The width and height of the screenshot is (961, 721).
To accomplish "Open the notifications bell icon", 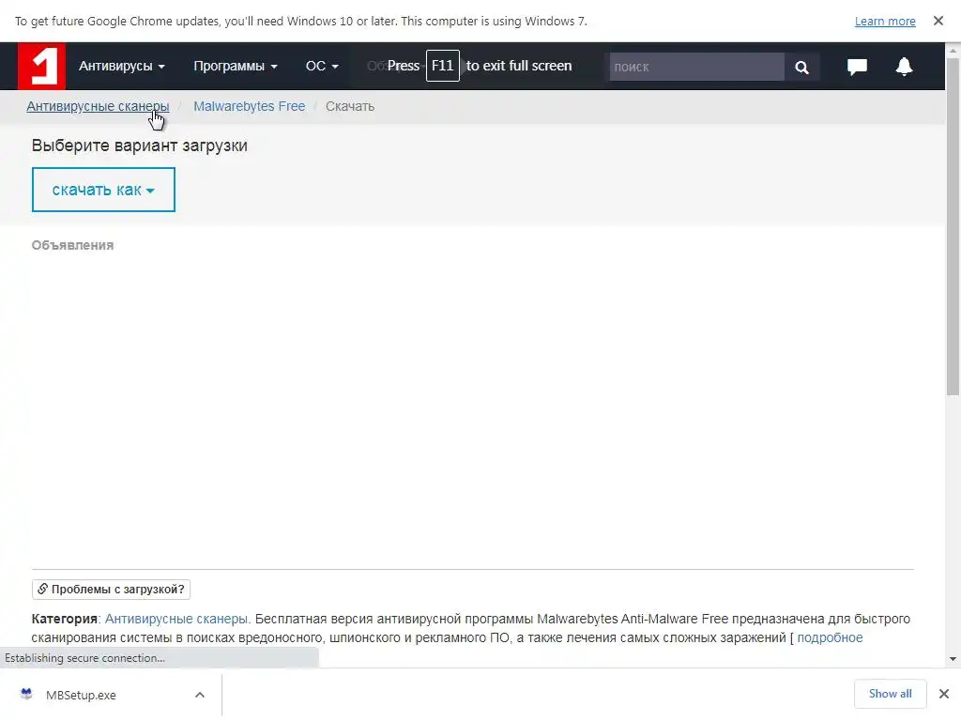I will (x=904, y=67).
